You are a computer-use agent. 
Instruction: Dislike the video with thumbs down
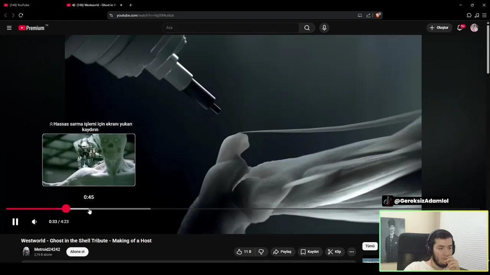click(261, 252)
